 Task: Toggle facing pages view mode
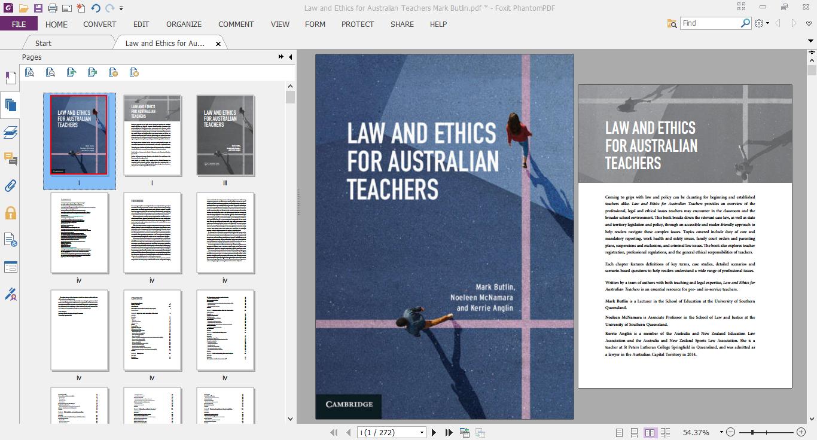[x=650, y=432]
